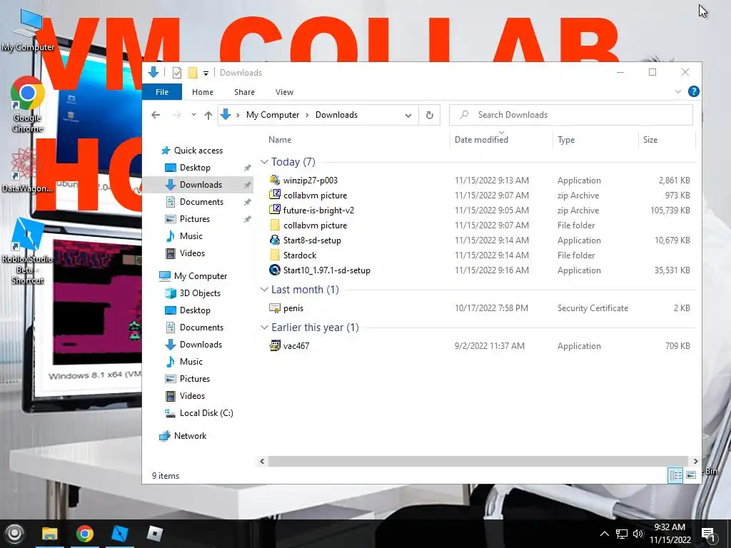Viewport: 731px width, 548px height.
Task: Switch to Large icons view layout icon
Action: click(691, 475)
